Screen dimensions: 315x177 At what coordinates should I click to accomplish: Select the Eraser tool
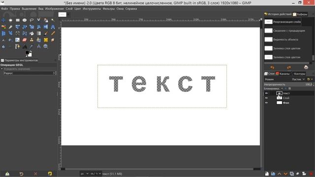tap(25, 40)
